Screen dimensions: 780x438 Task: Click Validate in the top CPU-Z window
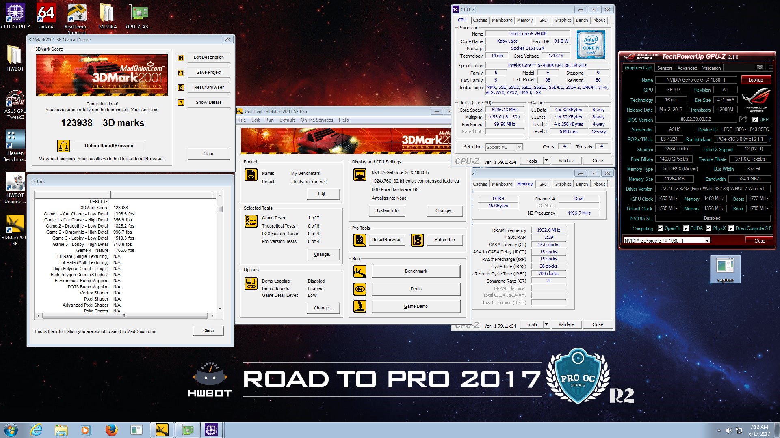point(566,161)
